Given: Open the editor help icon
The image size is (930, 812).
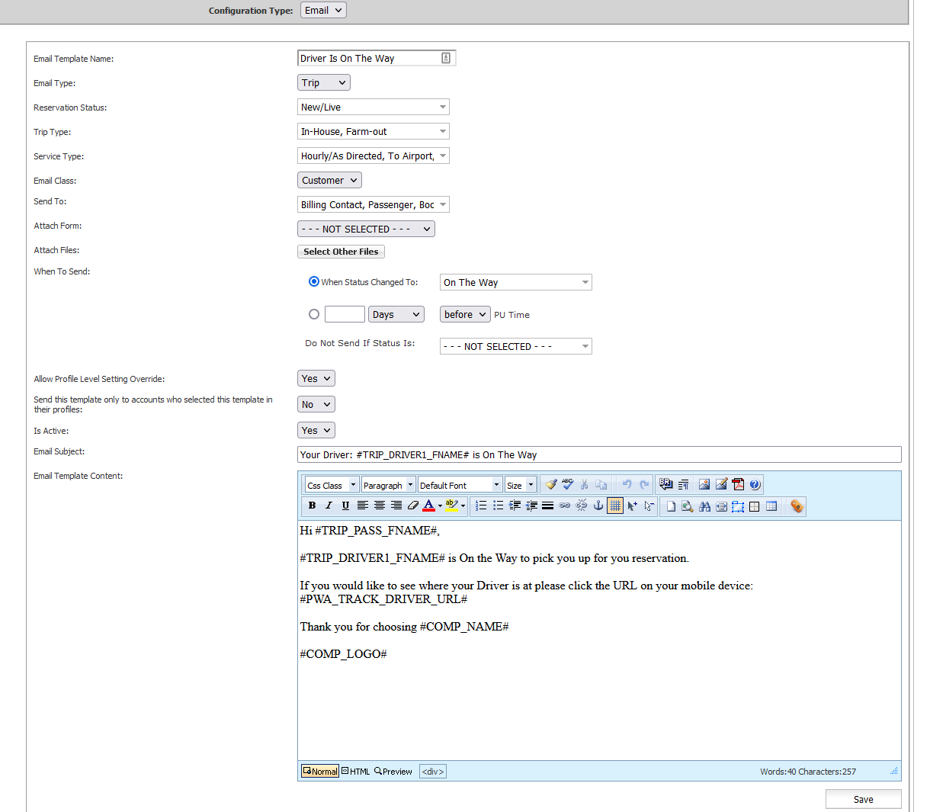Looking at the screenshot, I should [755, 484].
